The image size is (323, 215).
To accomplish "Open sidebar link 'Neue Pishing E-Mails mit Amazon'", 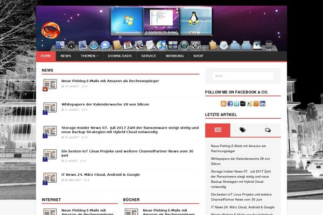I will coord(238,148).
